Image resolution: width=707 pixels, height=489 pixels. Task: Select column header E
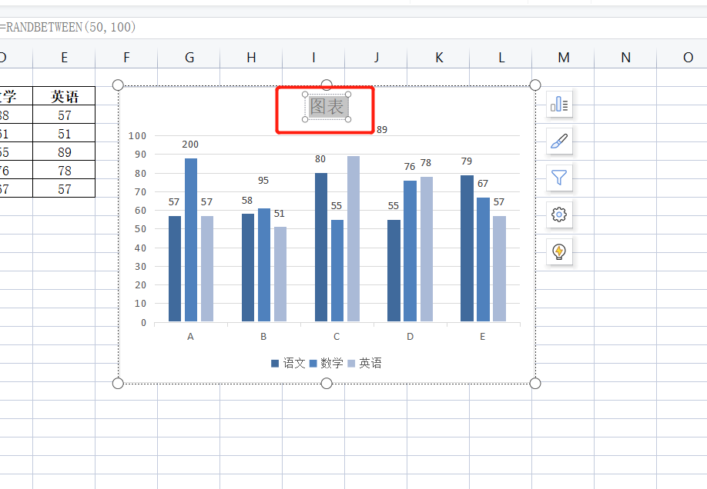[x=64, y=58]
